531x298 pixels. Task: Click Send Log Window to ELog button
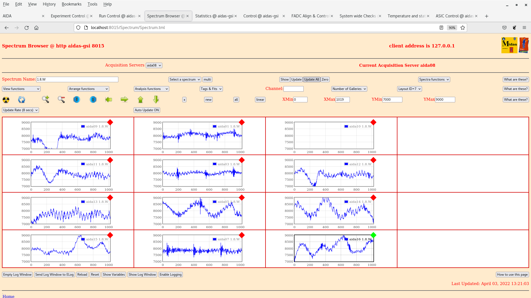(x=54, y=275)
